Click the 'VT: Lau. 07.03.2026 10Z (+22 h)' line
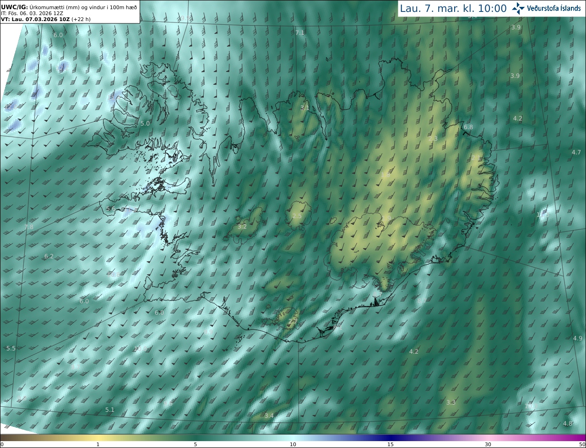 45,19
